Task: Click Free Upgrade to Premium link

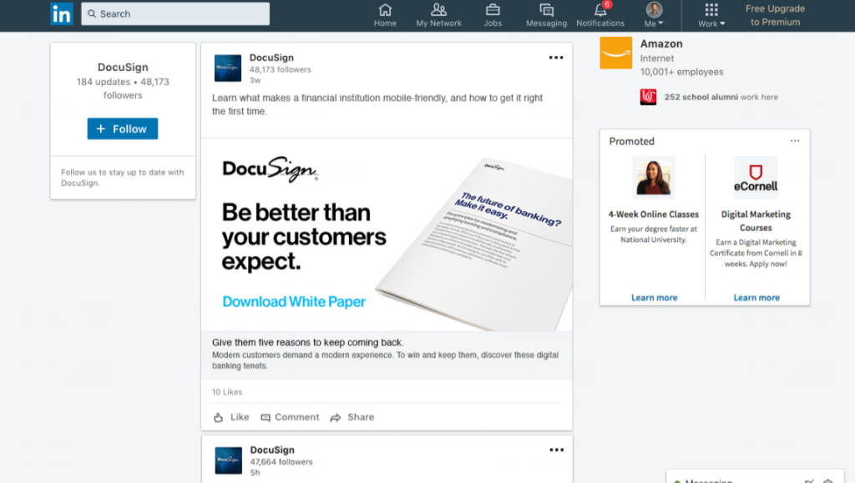Action: click(775, 15)
